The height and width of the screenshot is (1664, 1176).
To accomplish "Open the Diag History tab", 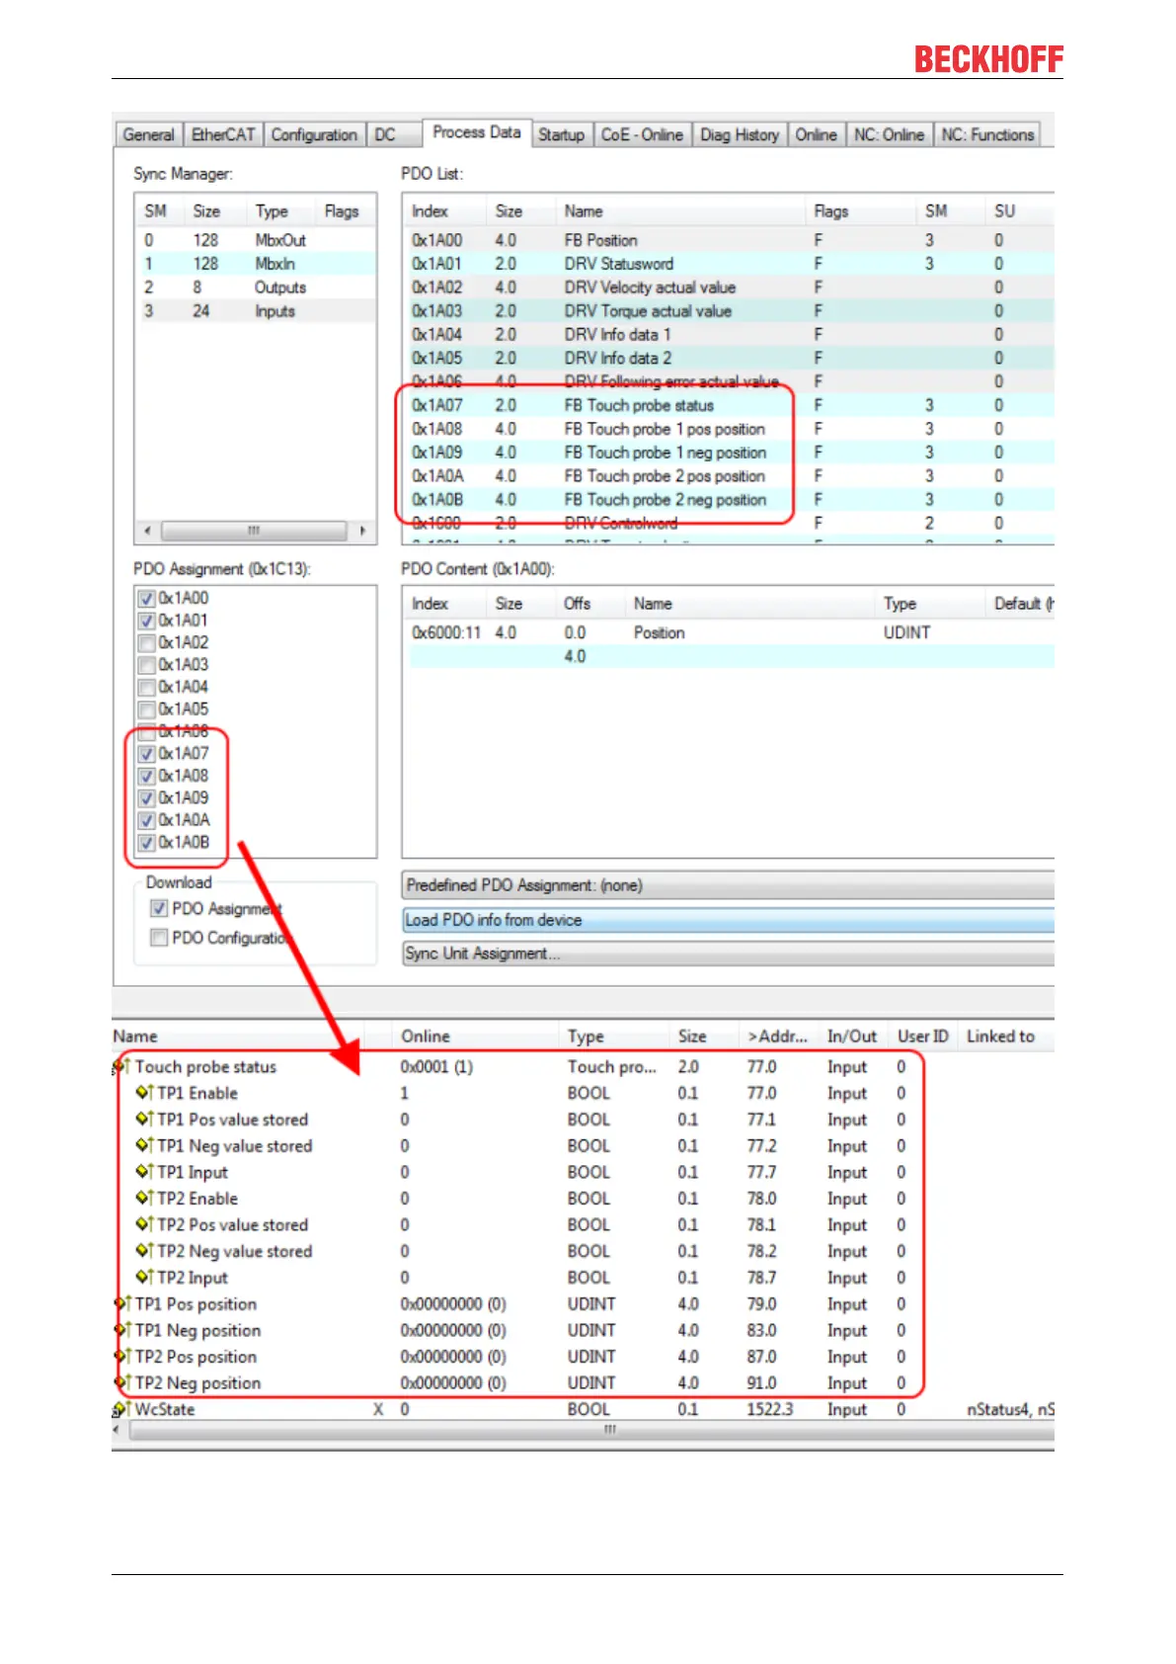I will [740, 134].
